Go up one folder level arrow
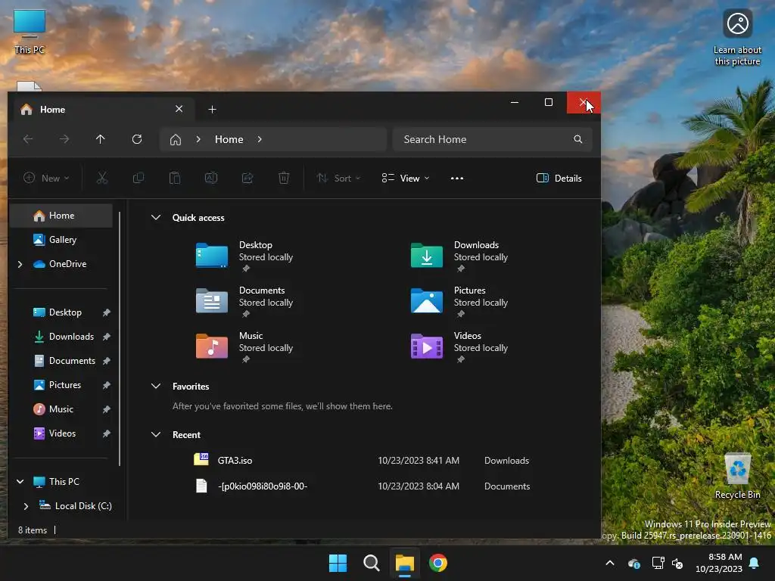The width and height of the screenshot is (775, 581). [x=101, y=139]
